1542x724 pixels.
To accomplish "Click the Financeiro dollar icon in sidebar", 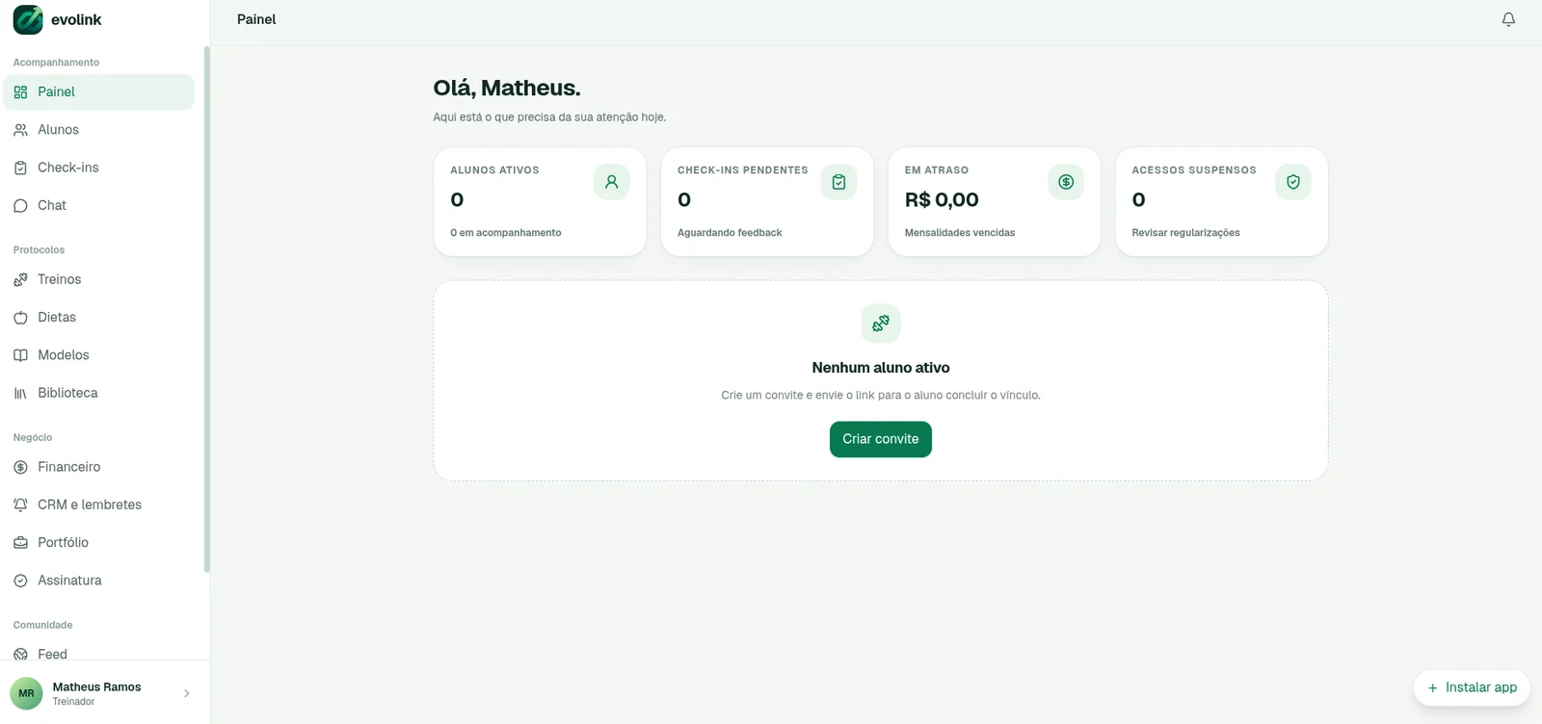I will [x=20, y=467].
